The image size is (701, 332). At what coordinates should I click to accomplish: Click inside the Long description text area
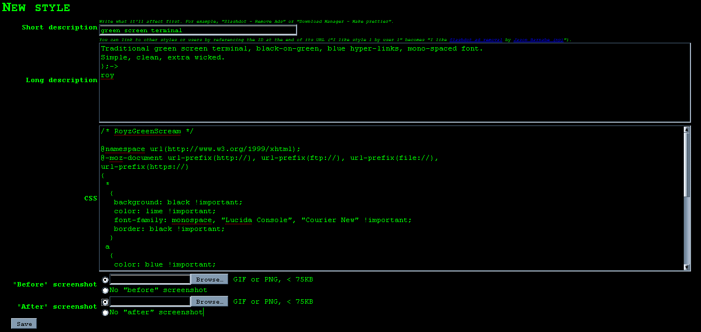[394, 82]
